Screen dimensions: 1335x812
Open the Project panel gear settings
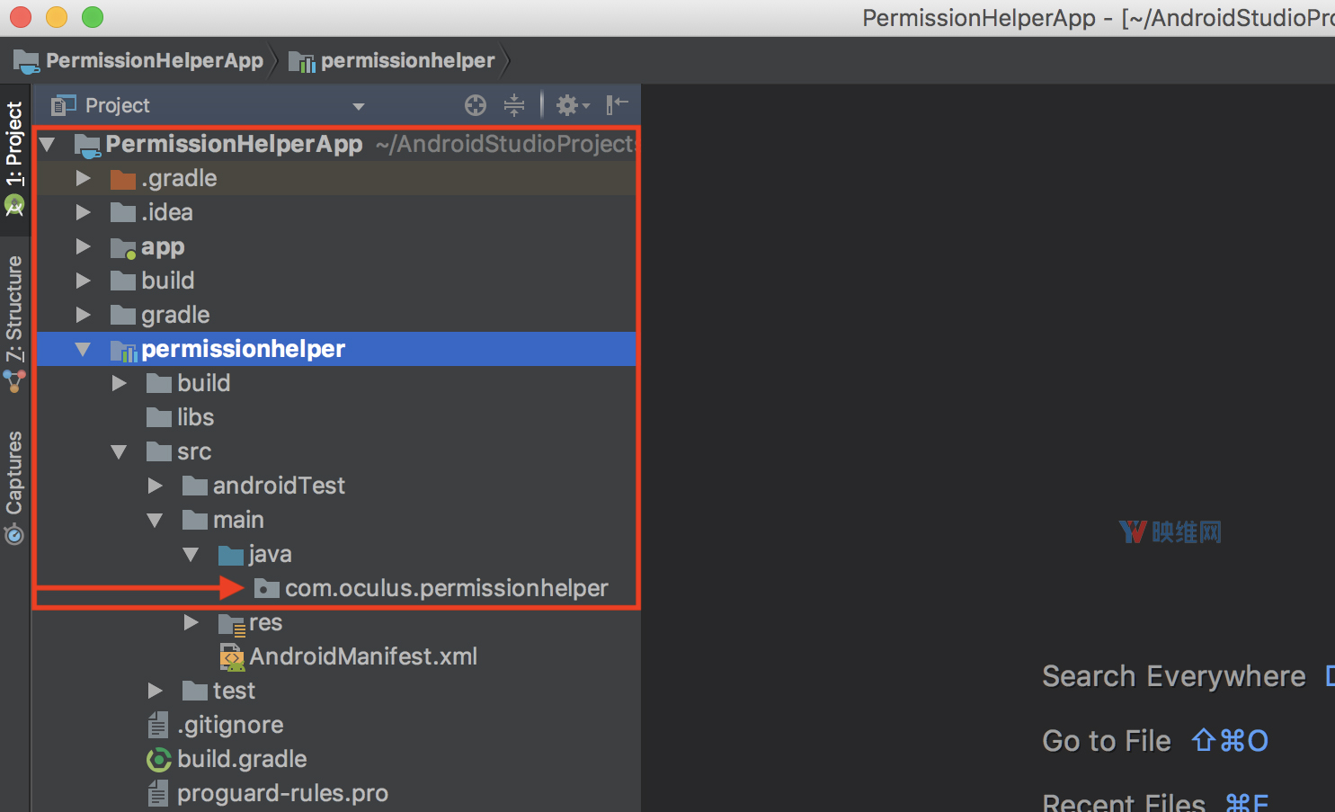click(571, 106)
